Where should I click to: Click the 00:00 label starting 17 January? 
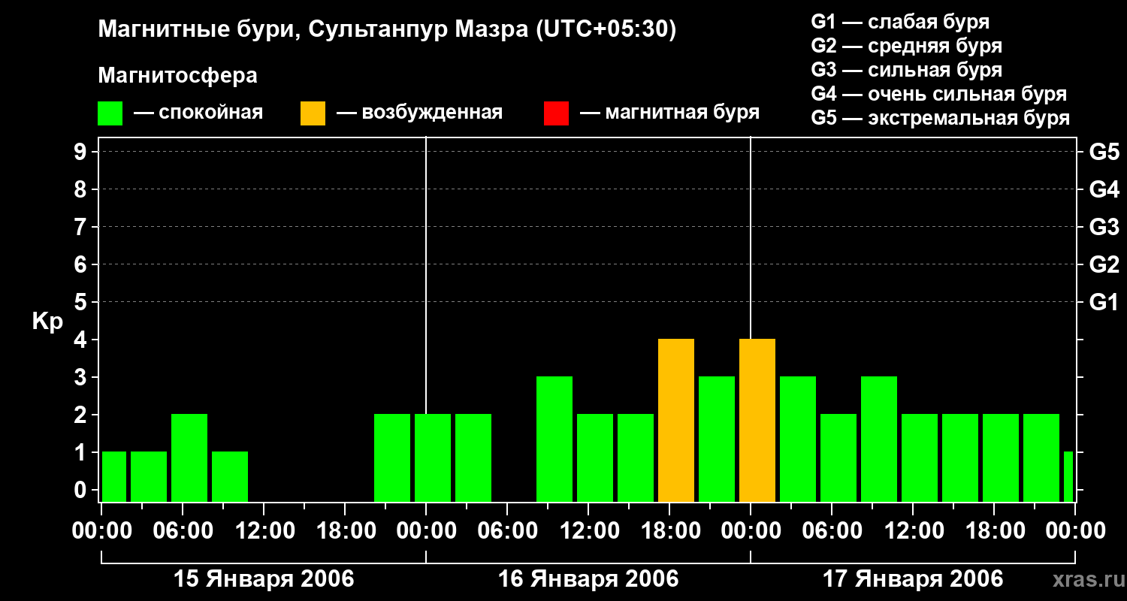pyautogui.click(x=751, y=531)
